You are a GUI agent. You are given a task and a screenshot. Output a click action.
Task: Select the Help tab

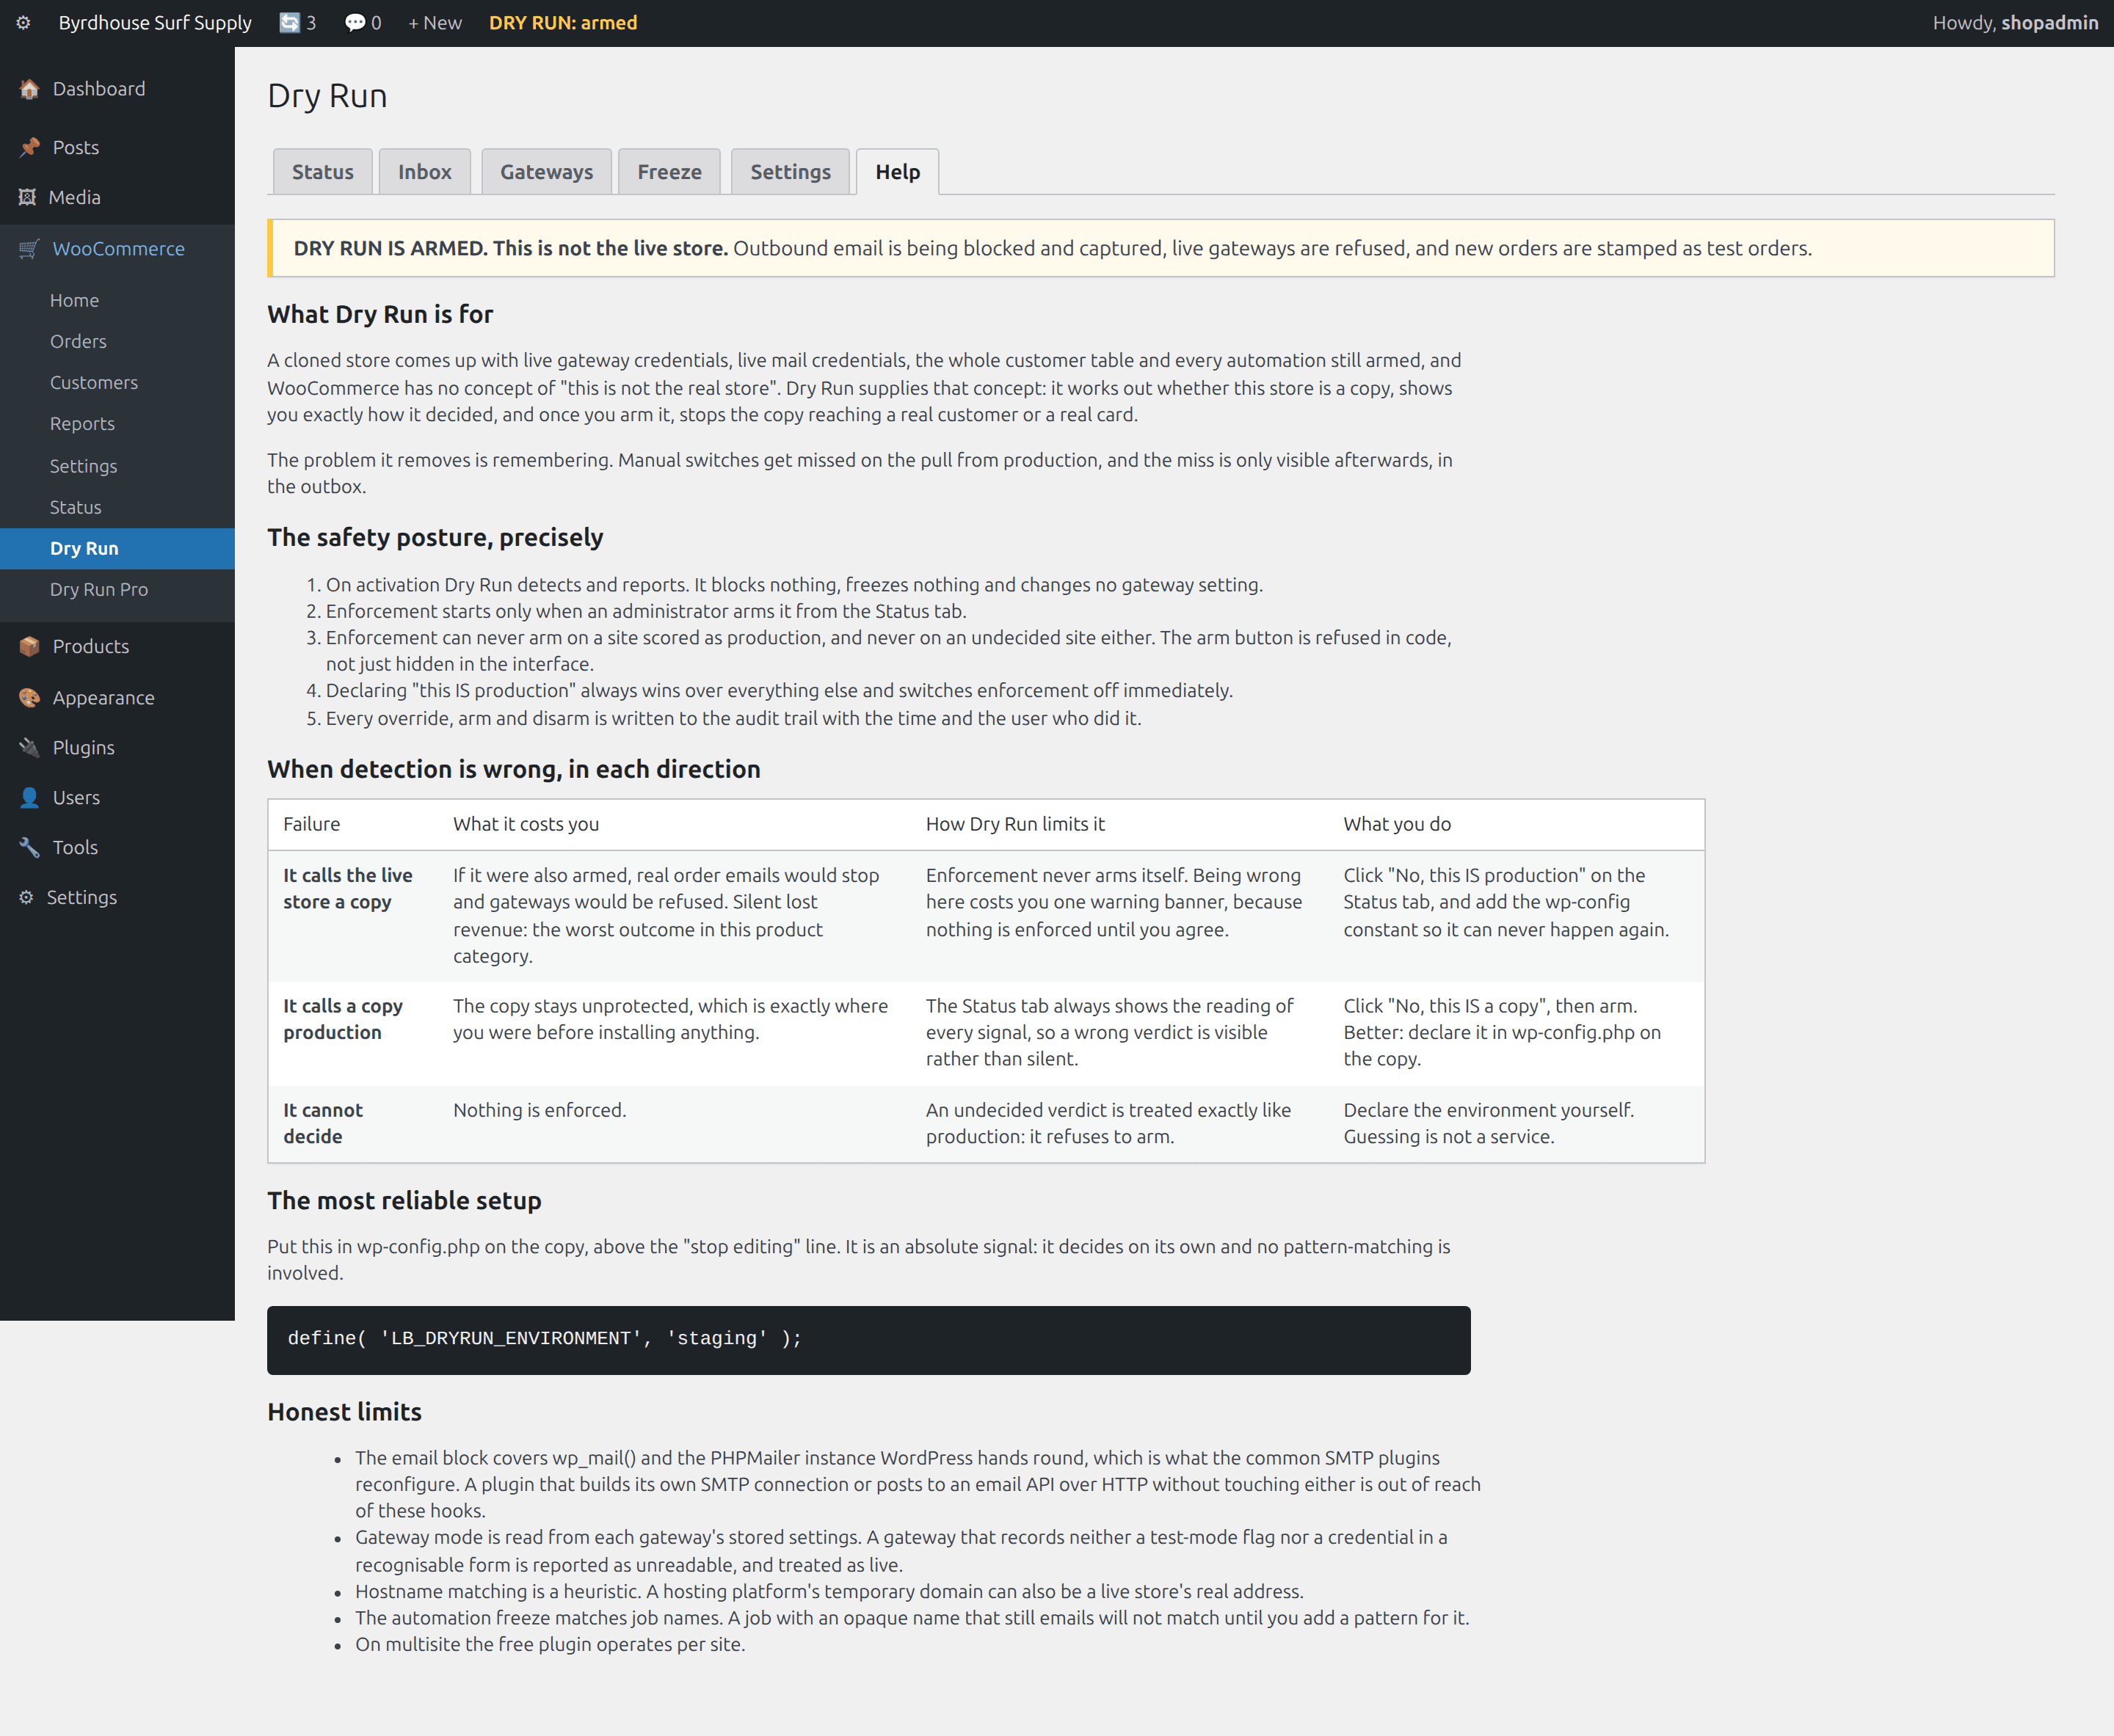click(x=898, y=172)
